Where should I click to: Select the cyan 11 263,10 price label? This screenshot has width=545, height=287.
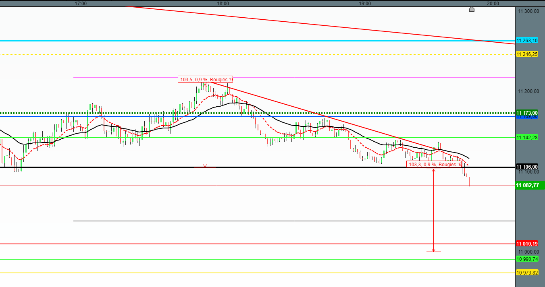tap(527, 41)
